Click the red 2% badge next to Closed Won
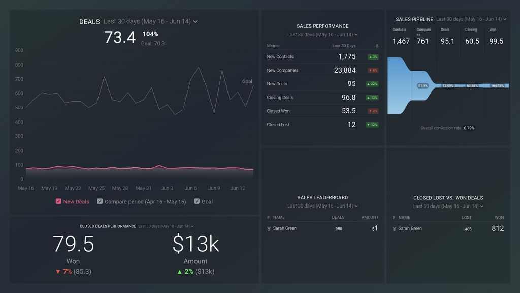 tap(373, 111)
